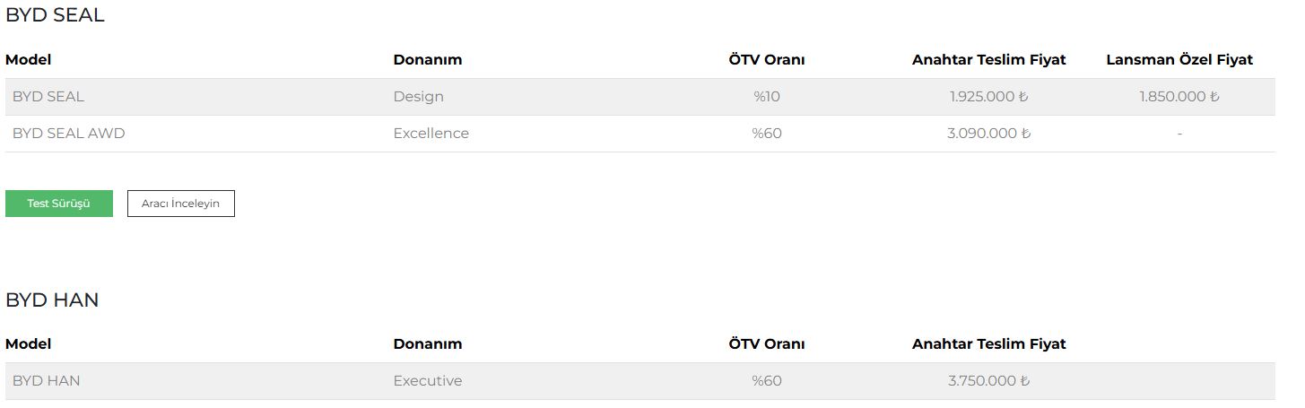
Task: Click the BYD HAN section heading
Action: point(52,300)
